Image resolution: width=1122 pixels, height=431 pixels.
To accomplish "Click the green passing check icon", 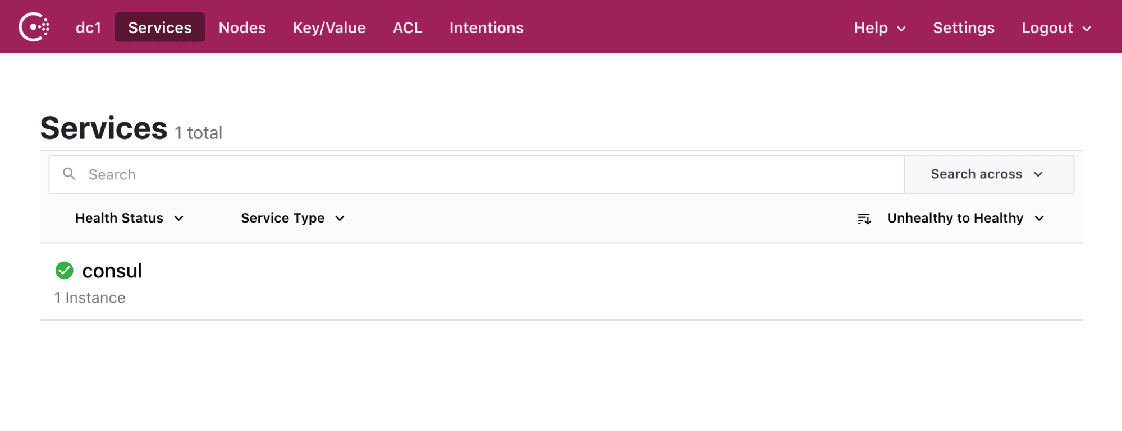I will tap(65, 271).
